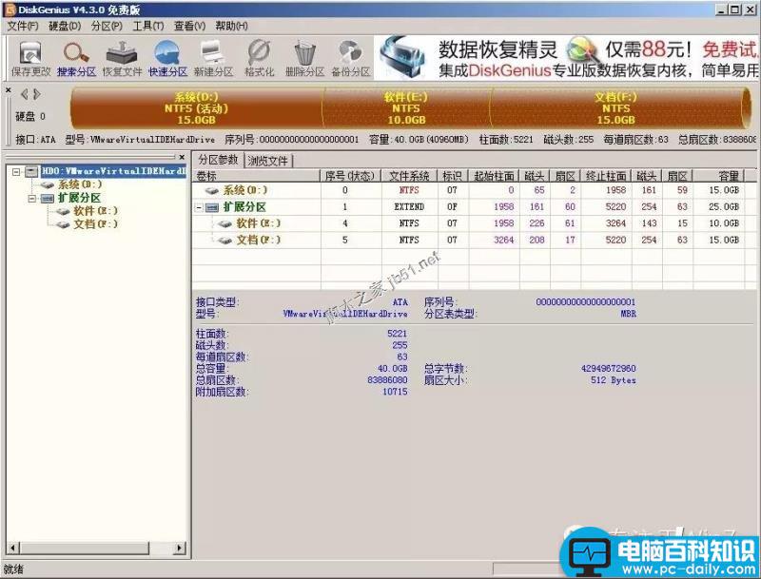Click the MBR partition table type value

pyautogui.click(x=629, y=314)
